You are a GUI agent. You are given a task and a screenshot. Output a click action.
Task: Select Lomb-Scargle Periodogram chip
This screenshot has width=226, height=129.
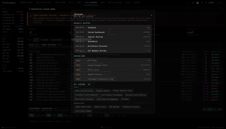pos(112,95)
